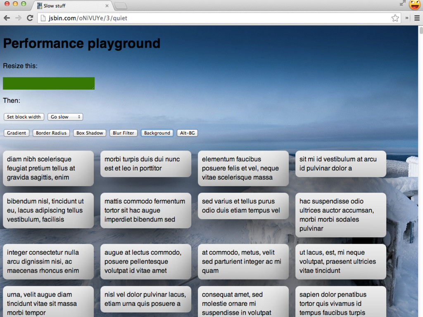Enter fullscreen using the top-right arrows icon
This screenshot has height=317, width=423.
click(x=402, y=4)
